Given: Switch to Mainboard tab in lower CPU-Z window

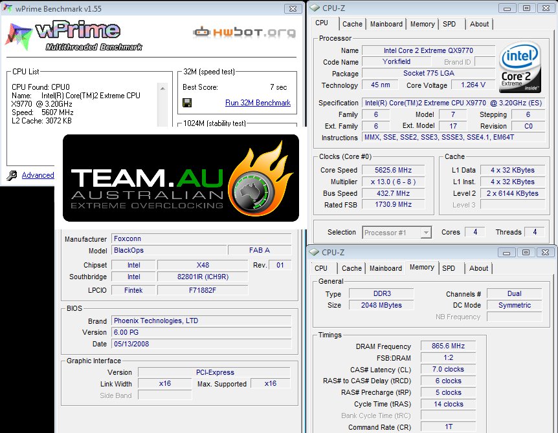Looking at the screenshot, I should click(385, 269).
